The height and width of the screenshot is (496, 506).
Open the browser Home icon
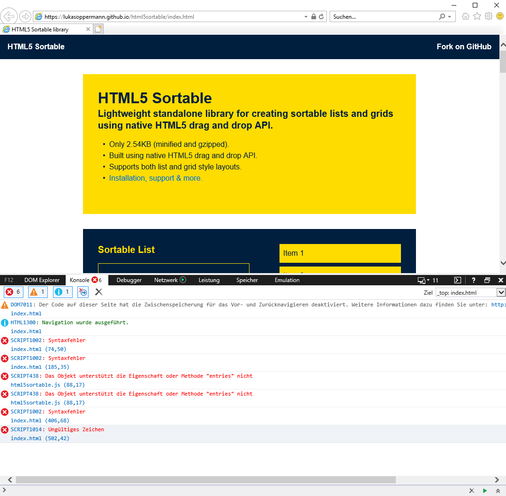465,16
